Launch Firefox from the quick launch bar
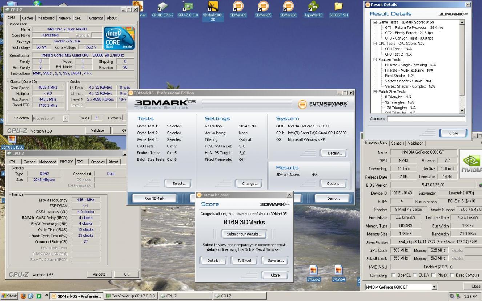 (23, 296)
